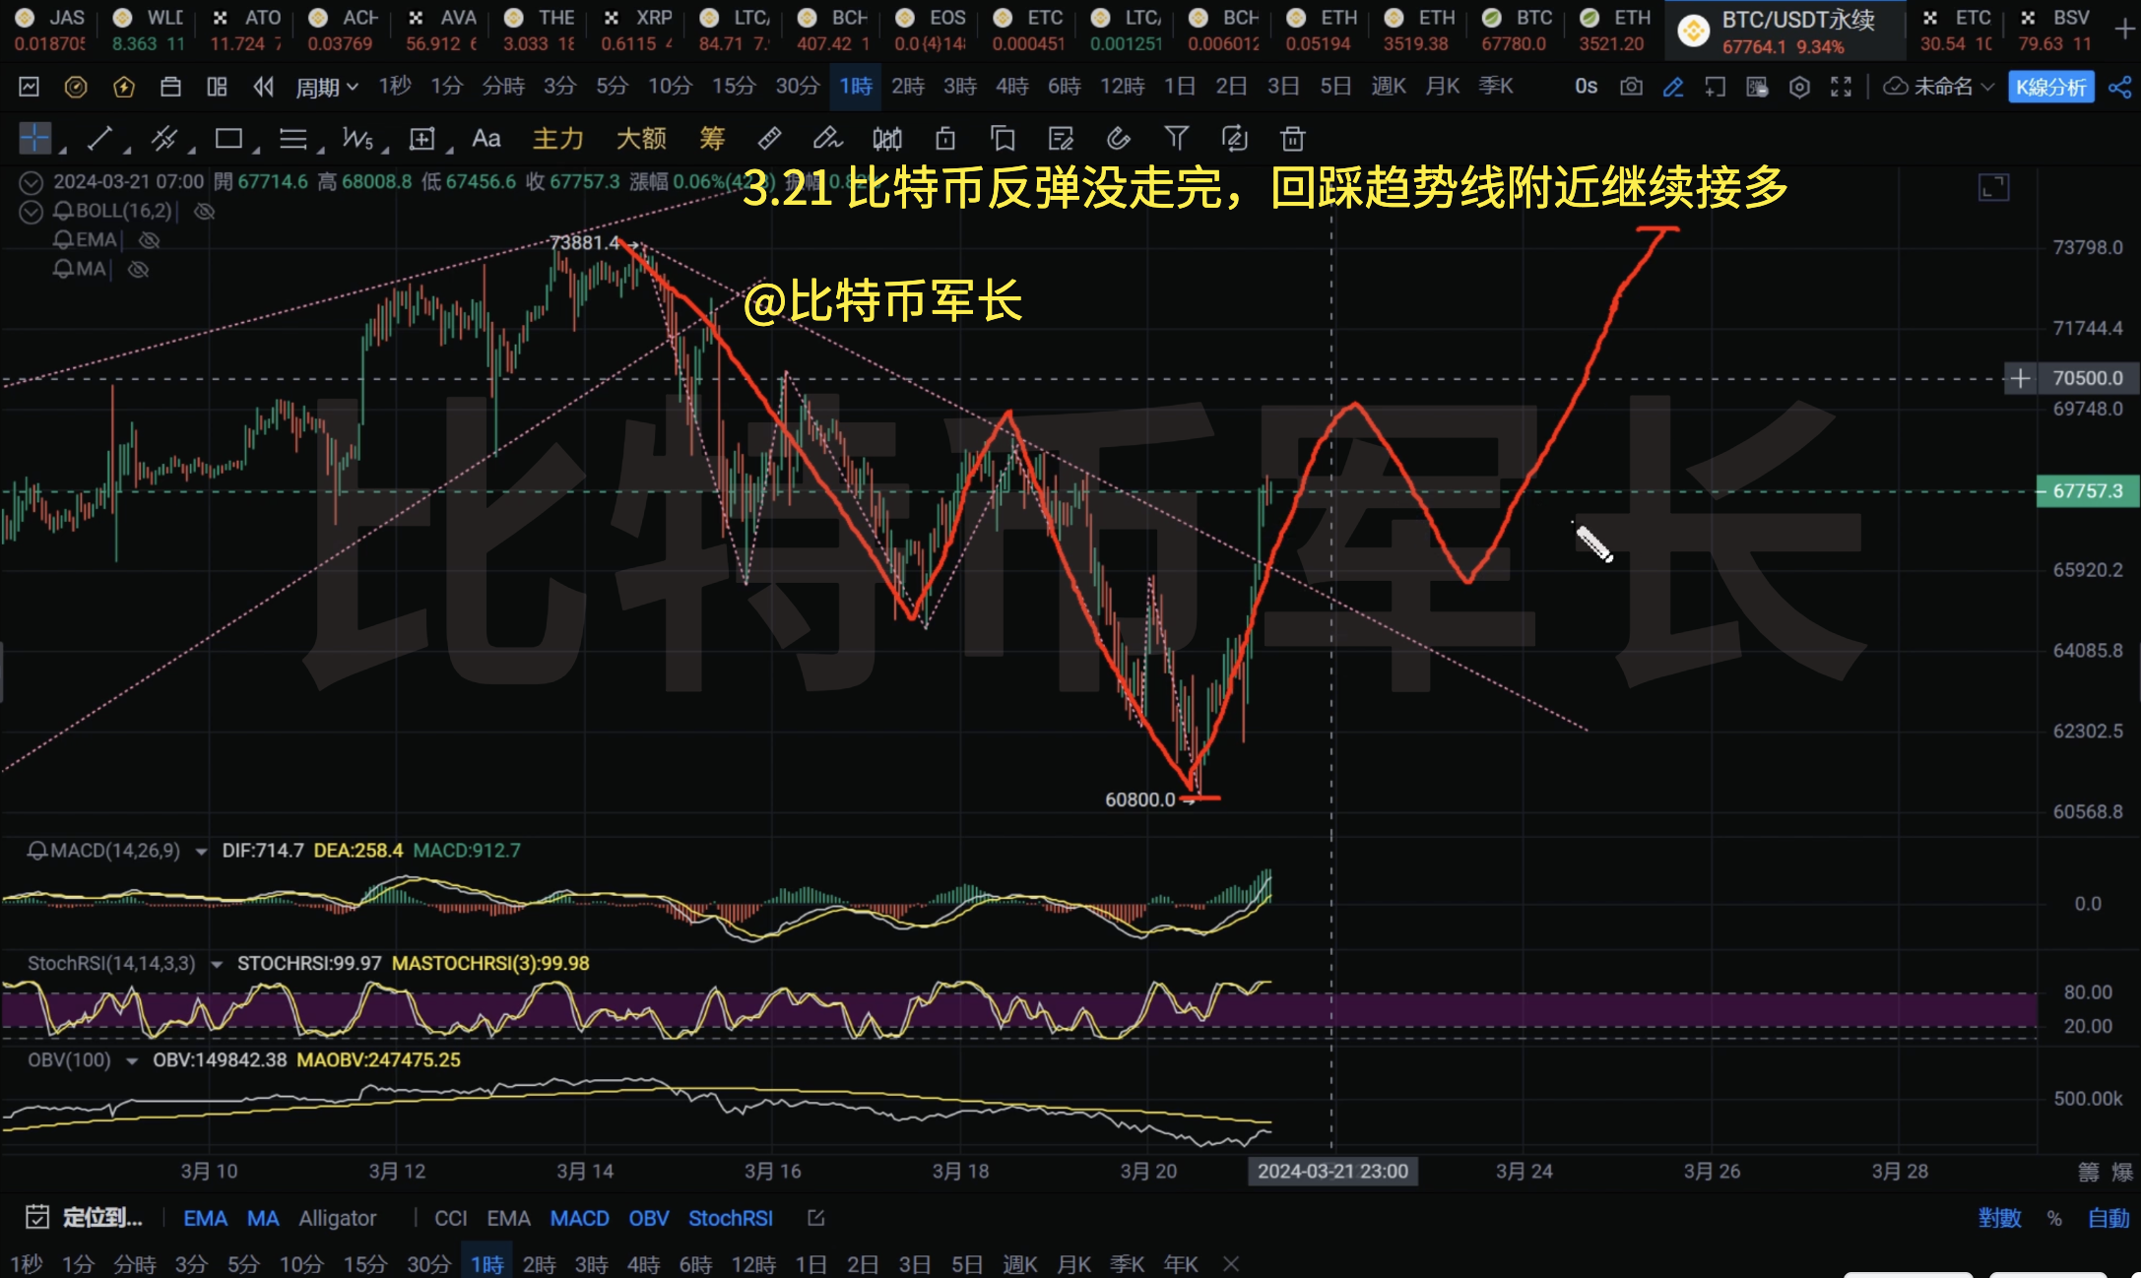
Task: Enter fullscreen mode via expand icon
Action: pos(1842,87)
